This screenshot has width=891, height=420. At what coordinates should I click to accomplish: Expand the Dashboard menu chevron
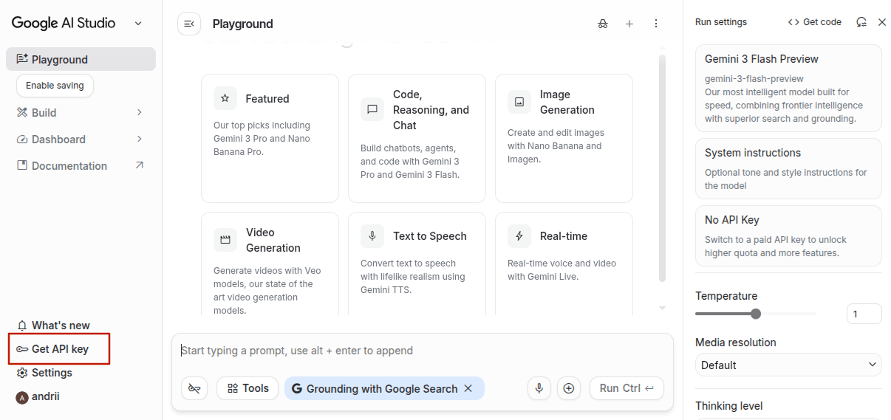coord(140,139)
